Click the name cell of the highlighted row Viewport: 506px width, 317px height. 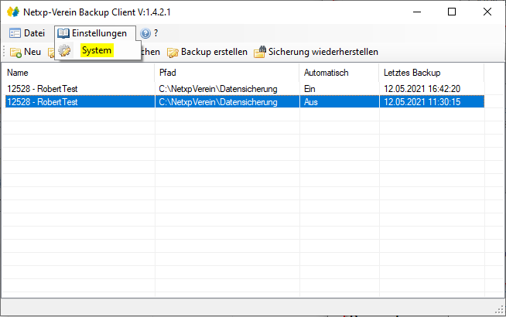pyautogui.click(x=80, y=102)
